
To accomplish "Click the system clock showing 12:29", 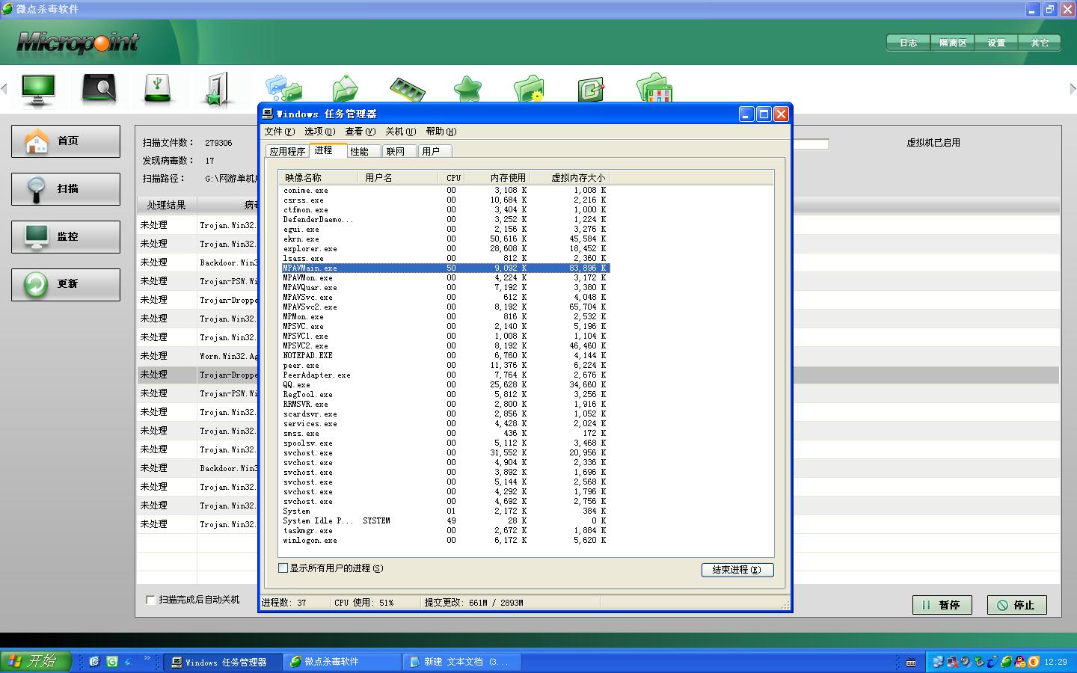I will point(1055,662).
